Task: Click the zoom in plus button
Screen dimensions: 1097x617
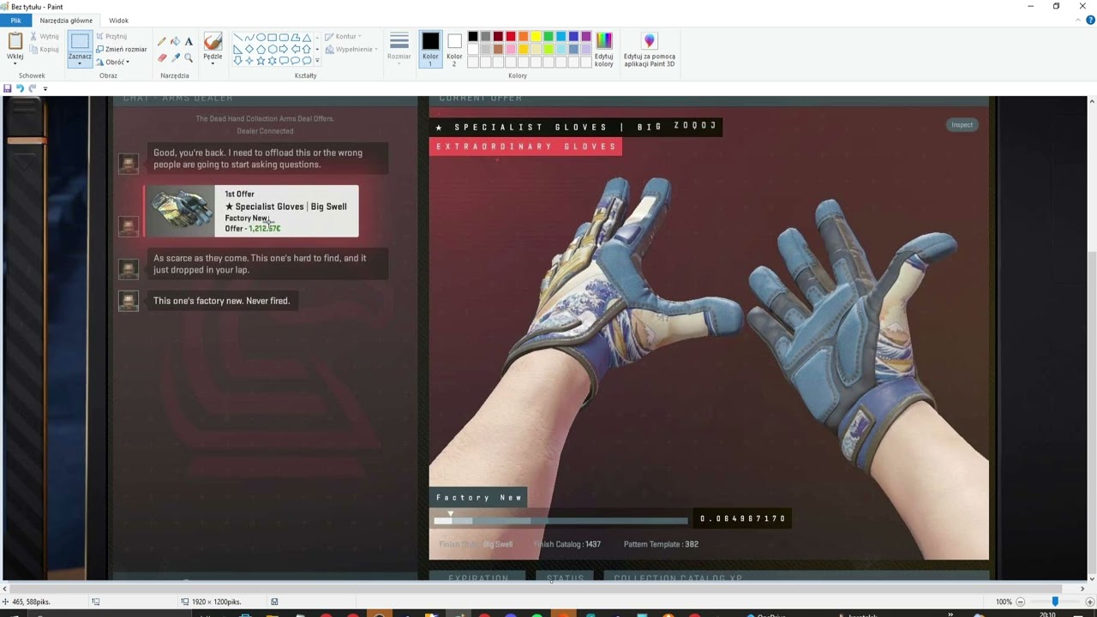Action: [1089, 602]
